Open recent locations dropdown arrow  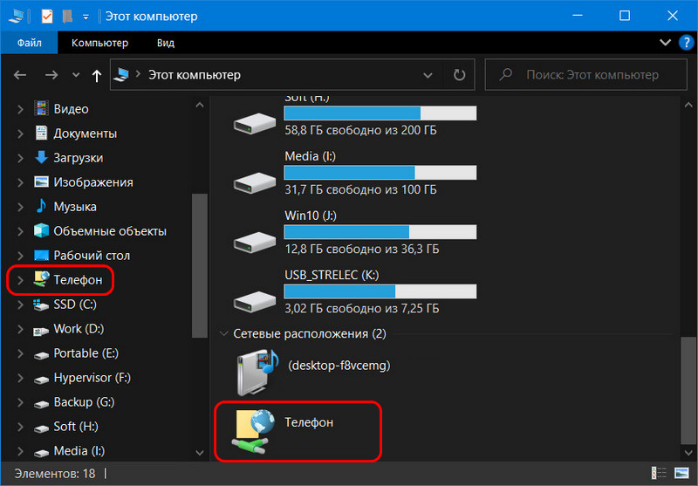tap(76, 75)
